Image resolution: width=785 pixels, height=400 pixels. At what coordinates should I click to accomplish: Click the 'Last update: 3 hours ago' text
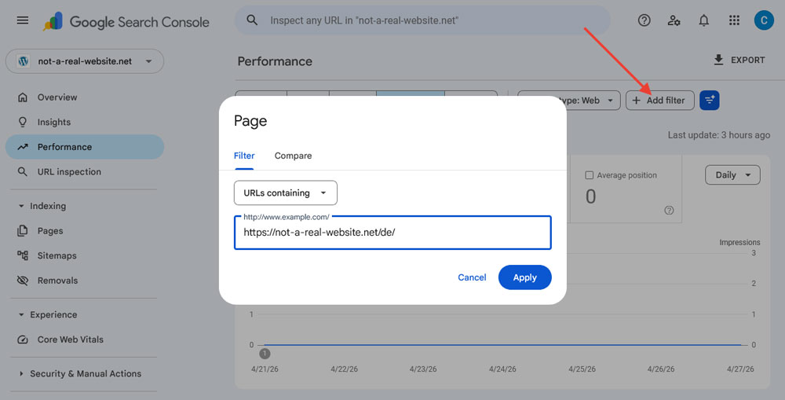(719, 135)
